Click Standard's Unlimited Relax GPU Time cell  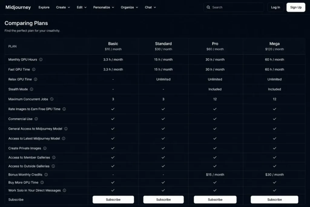163,79
